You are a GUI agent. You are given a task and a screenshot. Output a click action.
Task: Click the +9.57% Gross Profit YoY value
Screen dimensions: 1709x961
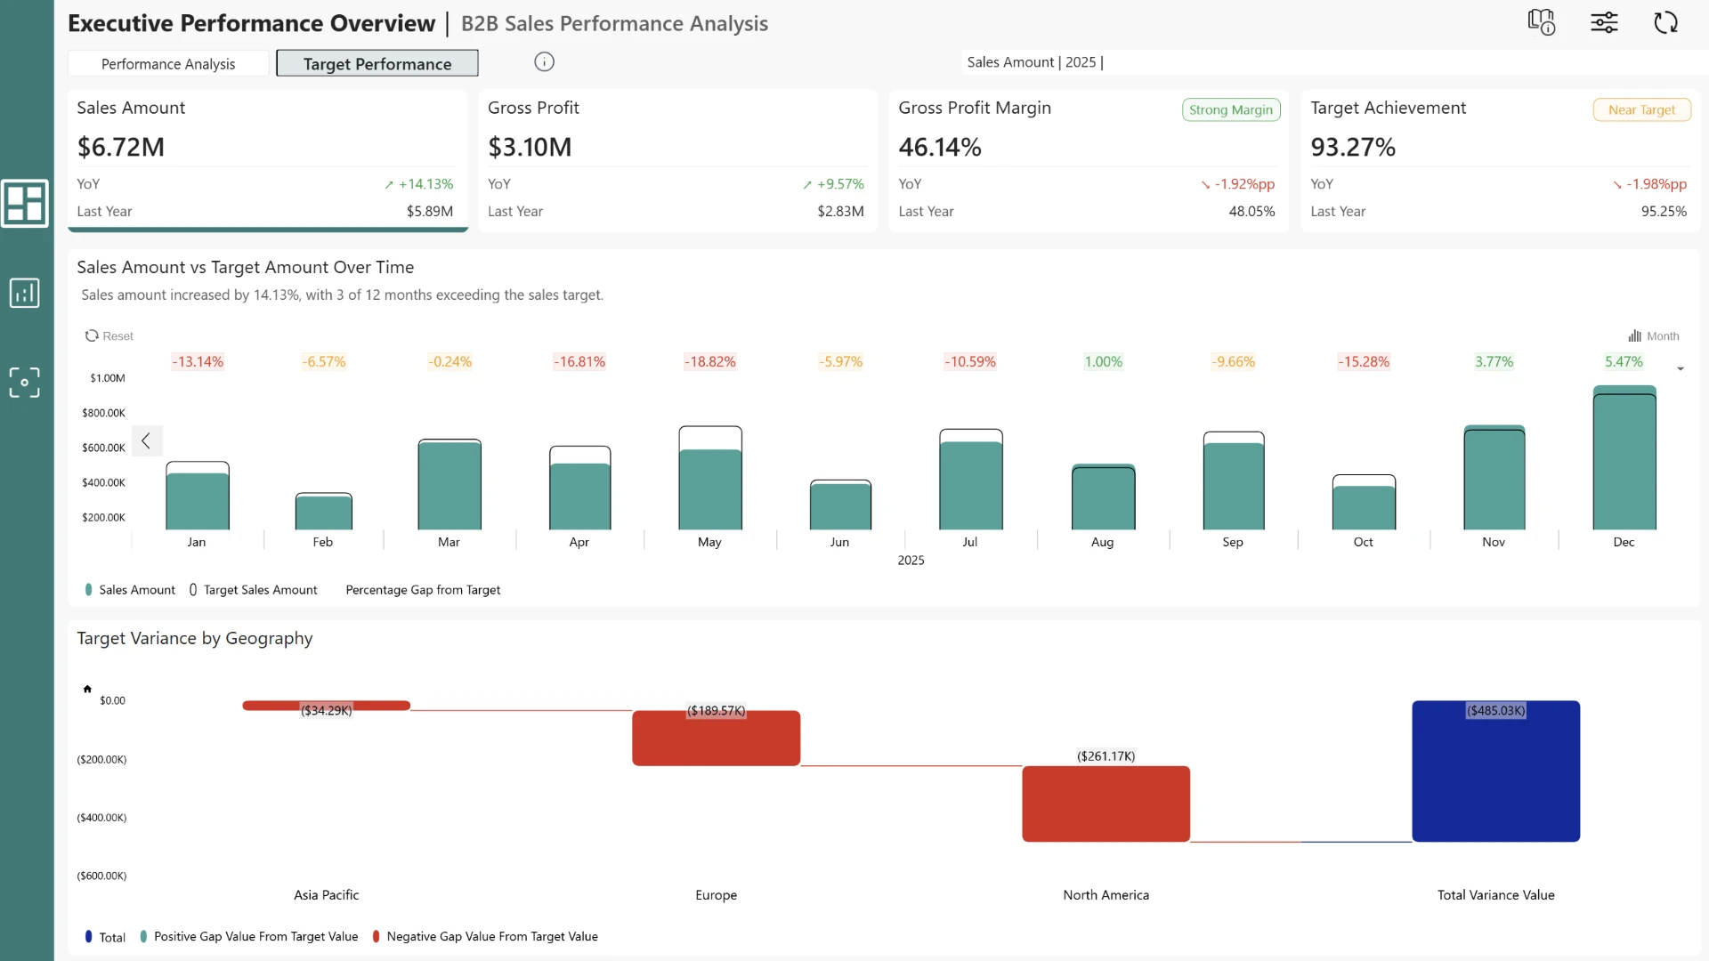[x=841, y=184]
